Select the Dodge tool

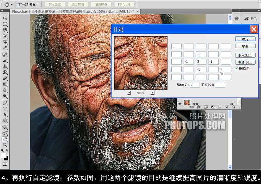[5, 96]
